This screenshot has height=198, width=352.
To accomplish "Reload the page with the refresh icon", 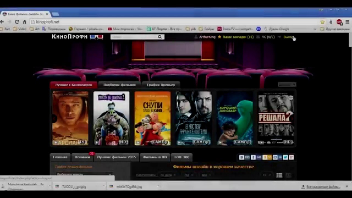I will (17, 22).
